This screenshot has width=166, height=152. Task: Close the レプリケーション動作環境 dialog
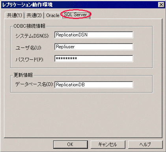[x=161, y=5]
